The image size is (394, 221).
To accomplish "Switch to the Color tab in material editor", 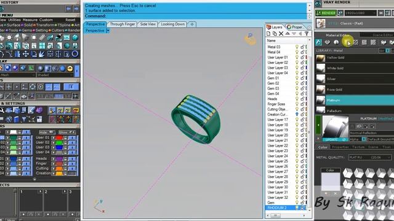I will 323,147.
